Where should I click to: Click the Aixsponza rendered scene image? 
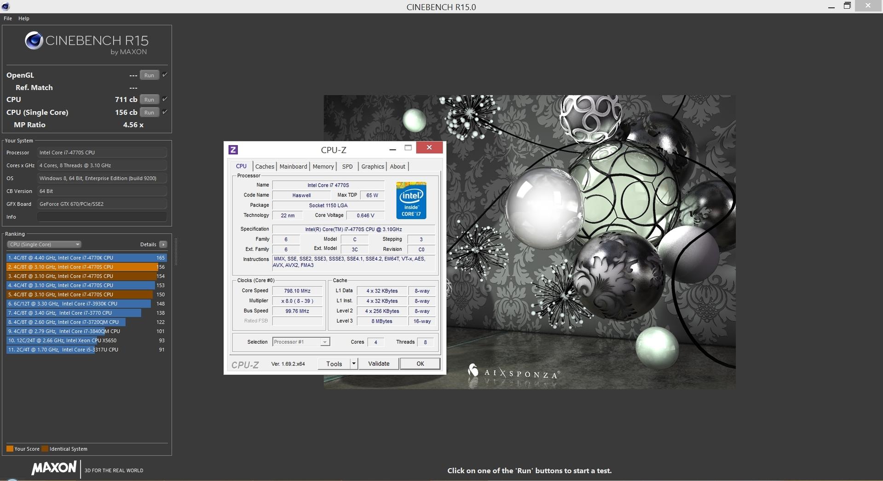529,242
